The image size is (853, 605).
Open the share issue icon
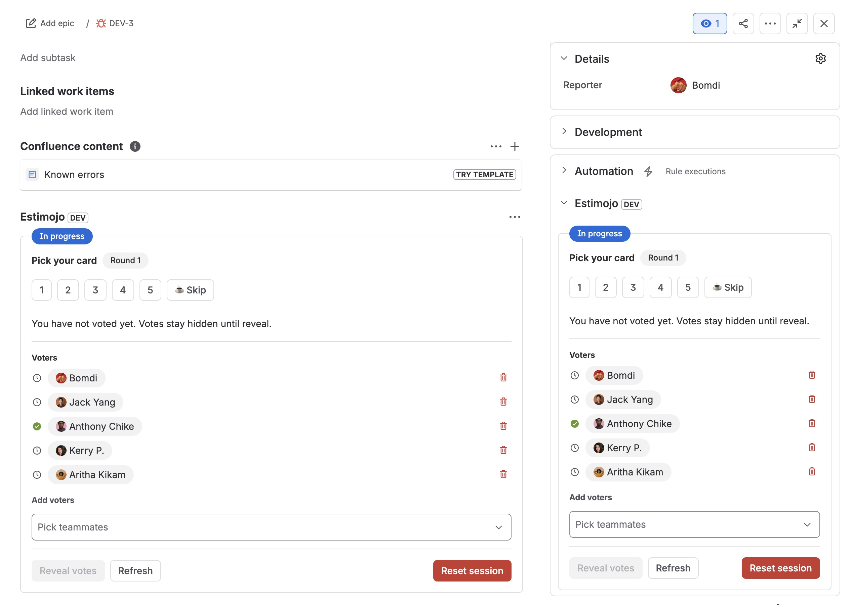pos(743,24)
